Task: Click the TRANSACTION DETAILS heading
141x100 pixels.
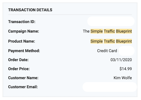Action: coord(30,10)
